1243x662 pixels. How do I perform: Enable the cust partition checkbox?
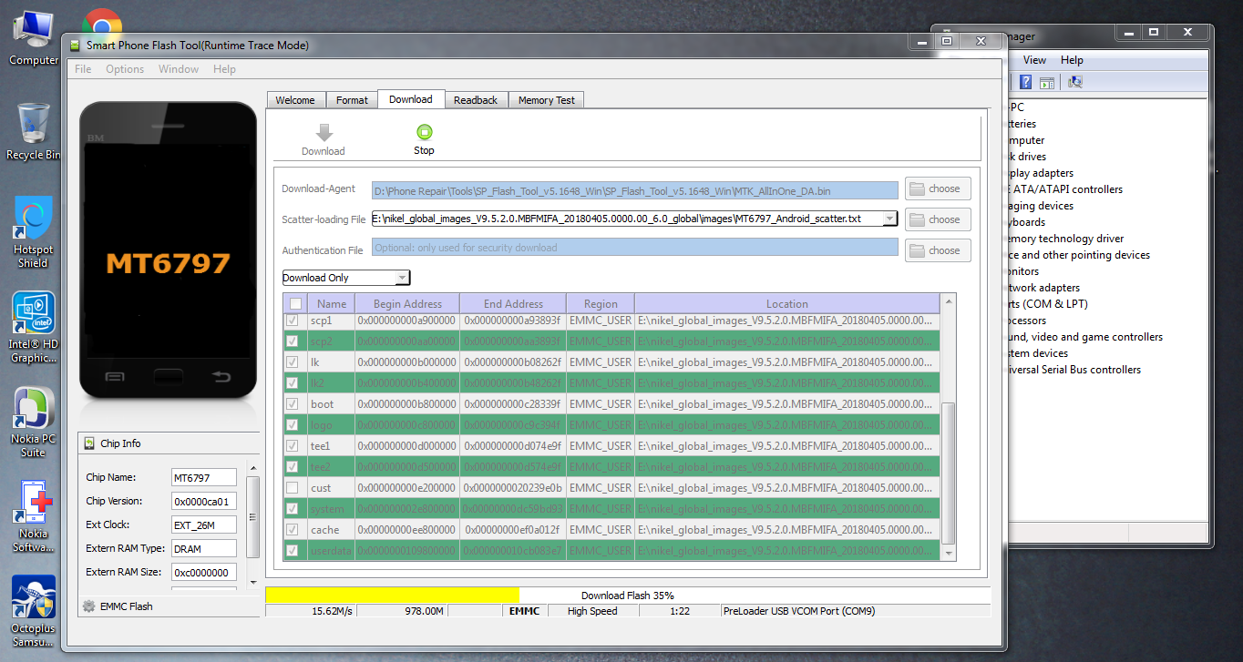[x=293, y=487]
